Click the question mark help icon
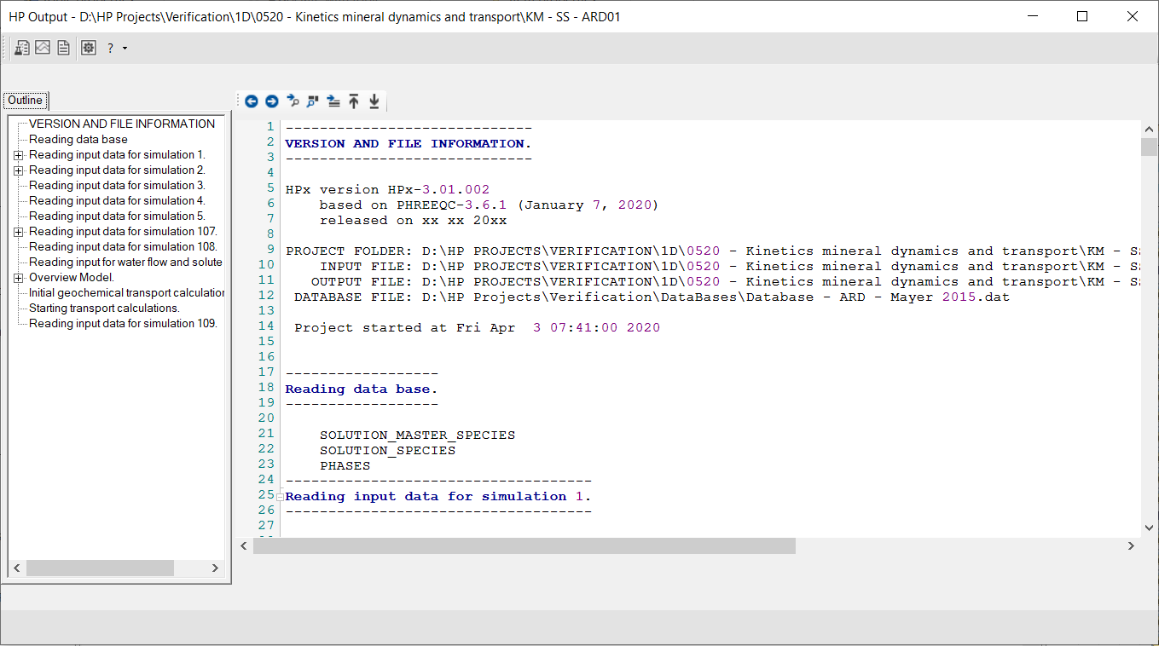Image resolution: width=1159 pixels, height=646 pixels. coord(110,49)
